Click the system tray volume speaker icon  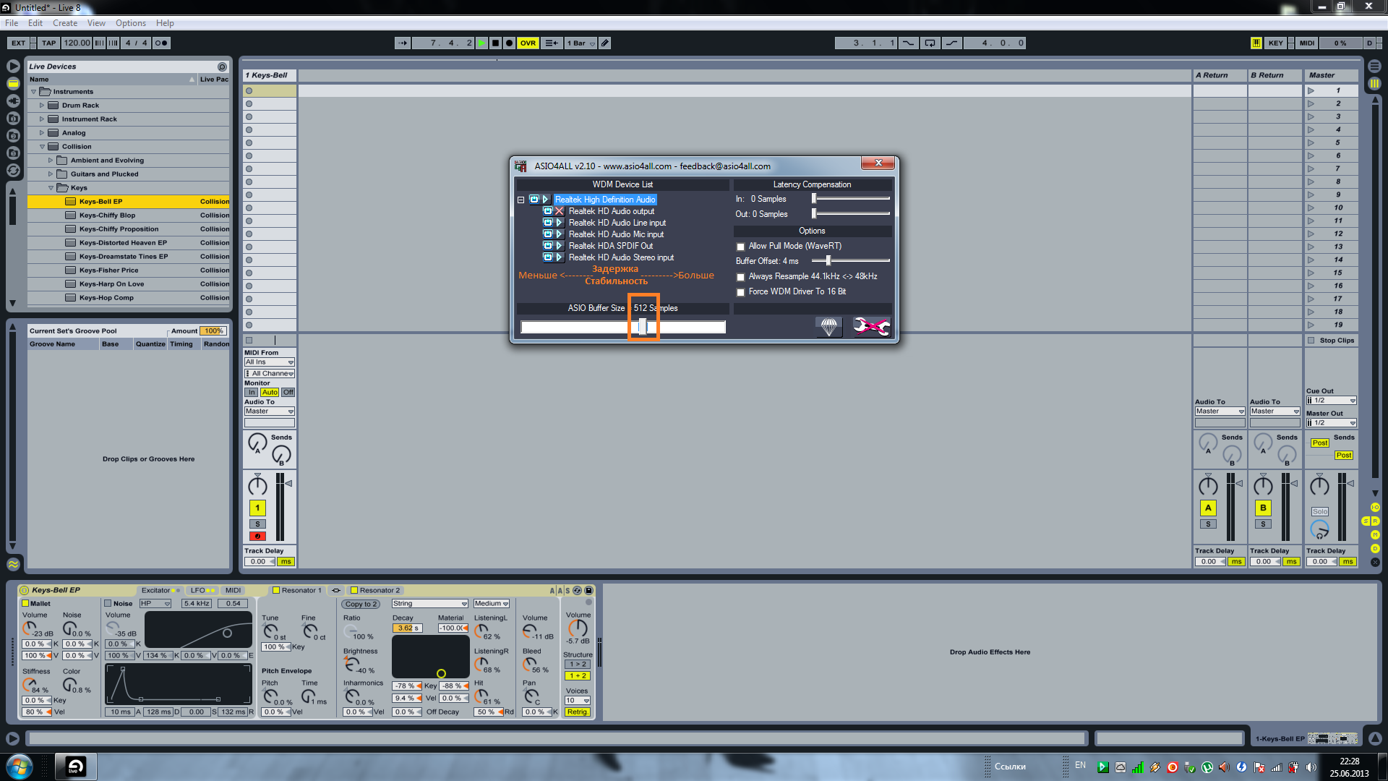(1311, 767)
